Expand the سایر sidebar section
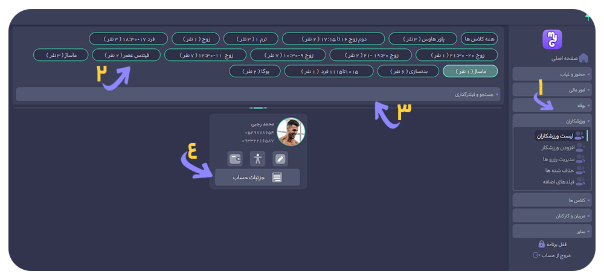 point(551,232)
